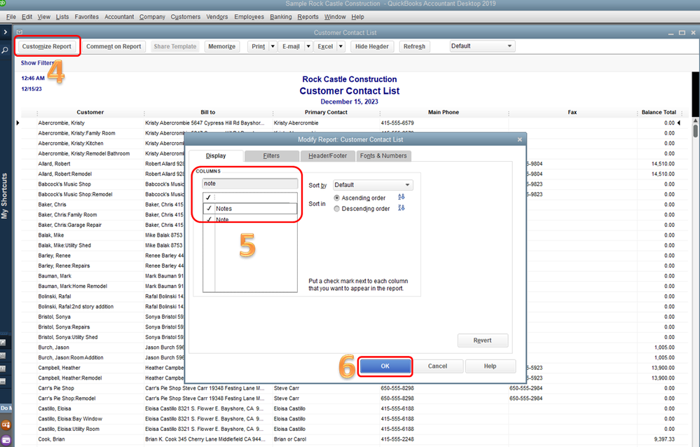Click the Hide Header button
The image size is (700, 447).
pyautogui.click(x=372, y=46)
